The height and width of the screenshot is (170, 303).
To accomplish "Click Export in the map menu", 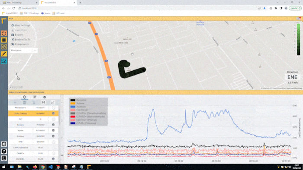I will point(17,35).
